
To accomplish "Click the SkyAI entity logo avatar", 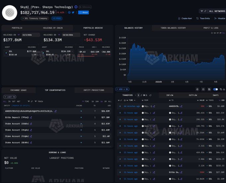I will click(10, 13).
